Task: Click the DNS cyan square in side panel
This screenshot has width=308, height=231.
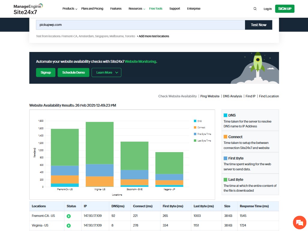Action: point(225,115)
